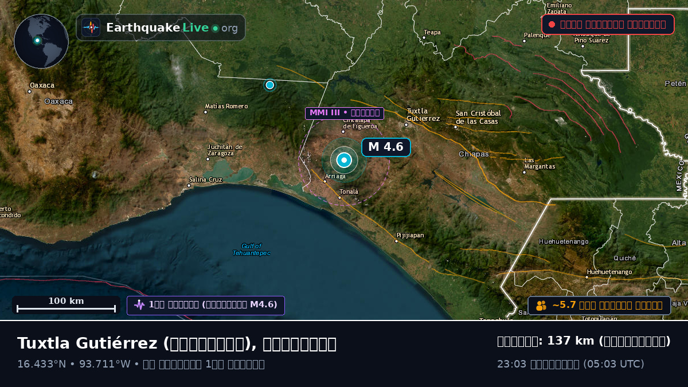
Task: Click the population people icon
Action: (x=541, y=306)
